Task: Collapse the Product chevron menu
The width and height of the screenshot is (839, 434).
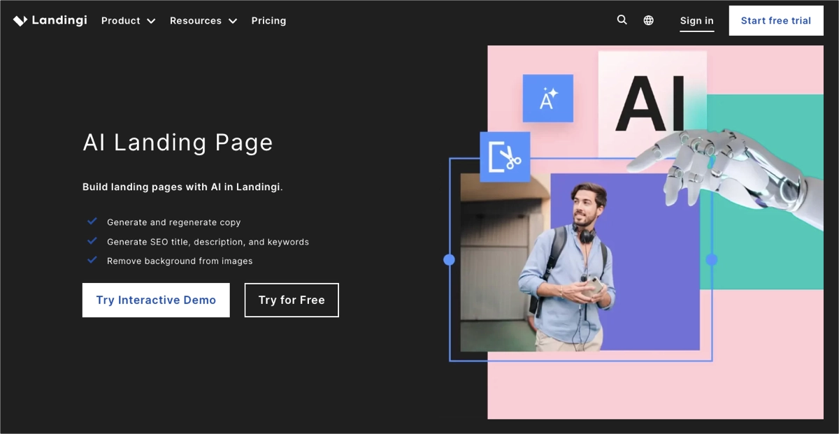Action: click(x=150, y=21)
